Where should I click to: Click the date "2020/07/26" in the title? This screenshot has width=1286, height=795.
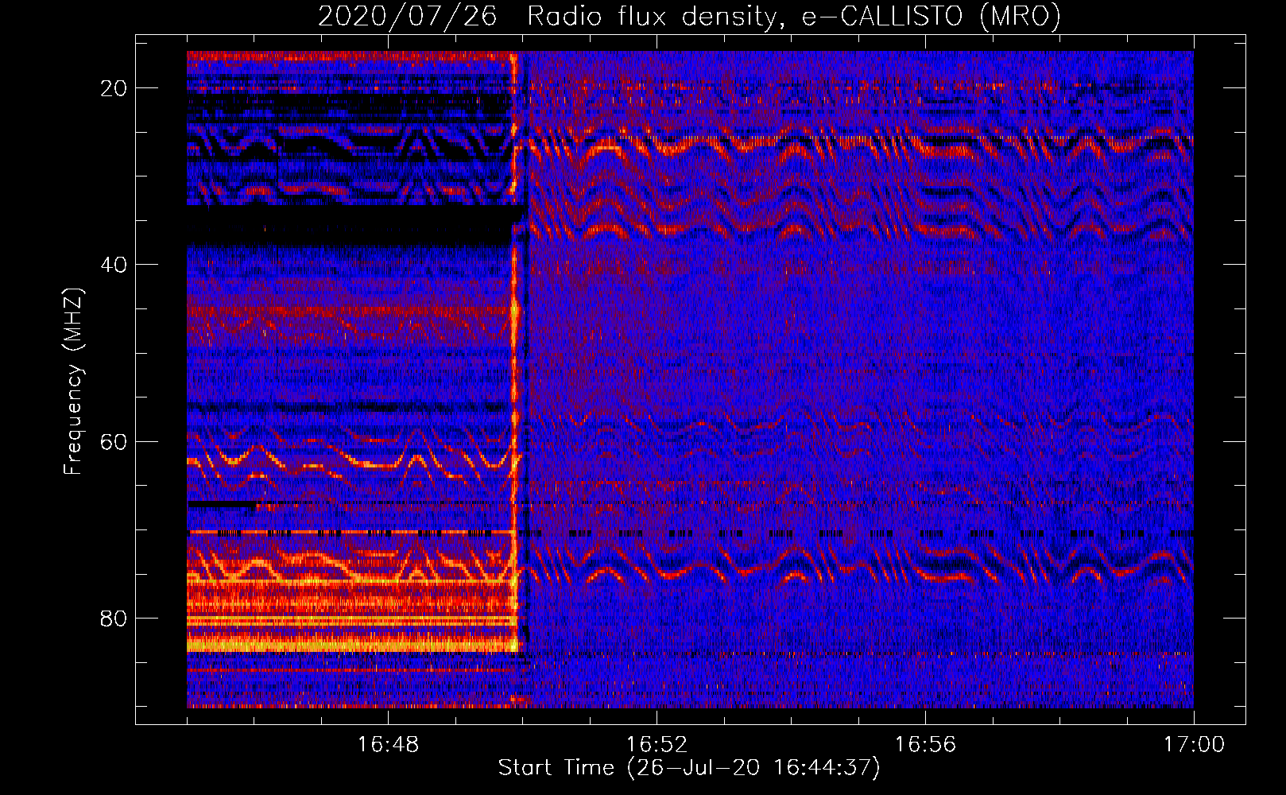[x=408, y=16]
